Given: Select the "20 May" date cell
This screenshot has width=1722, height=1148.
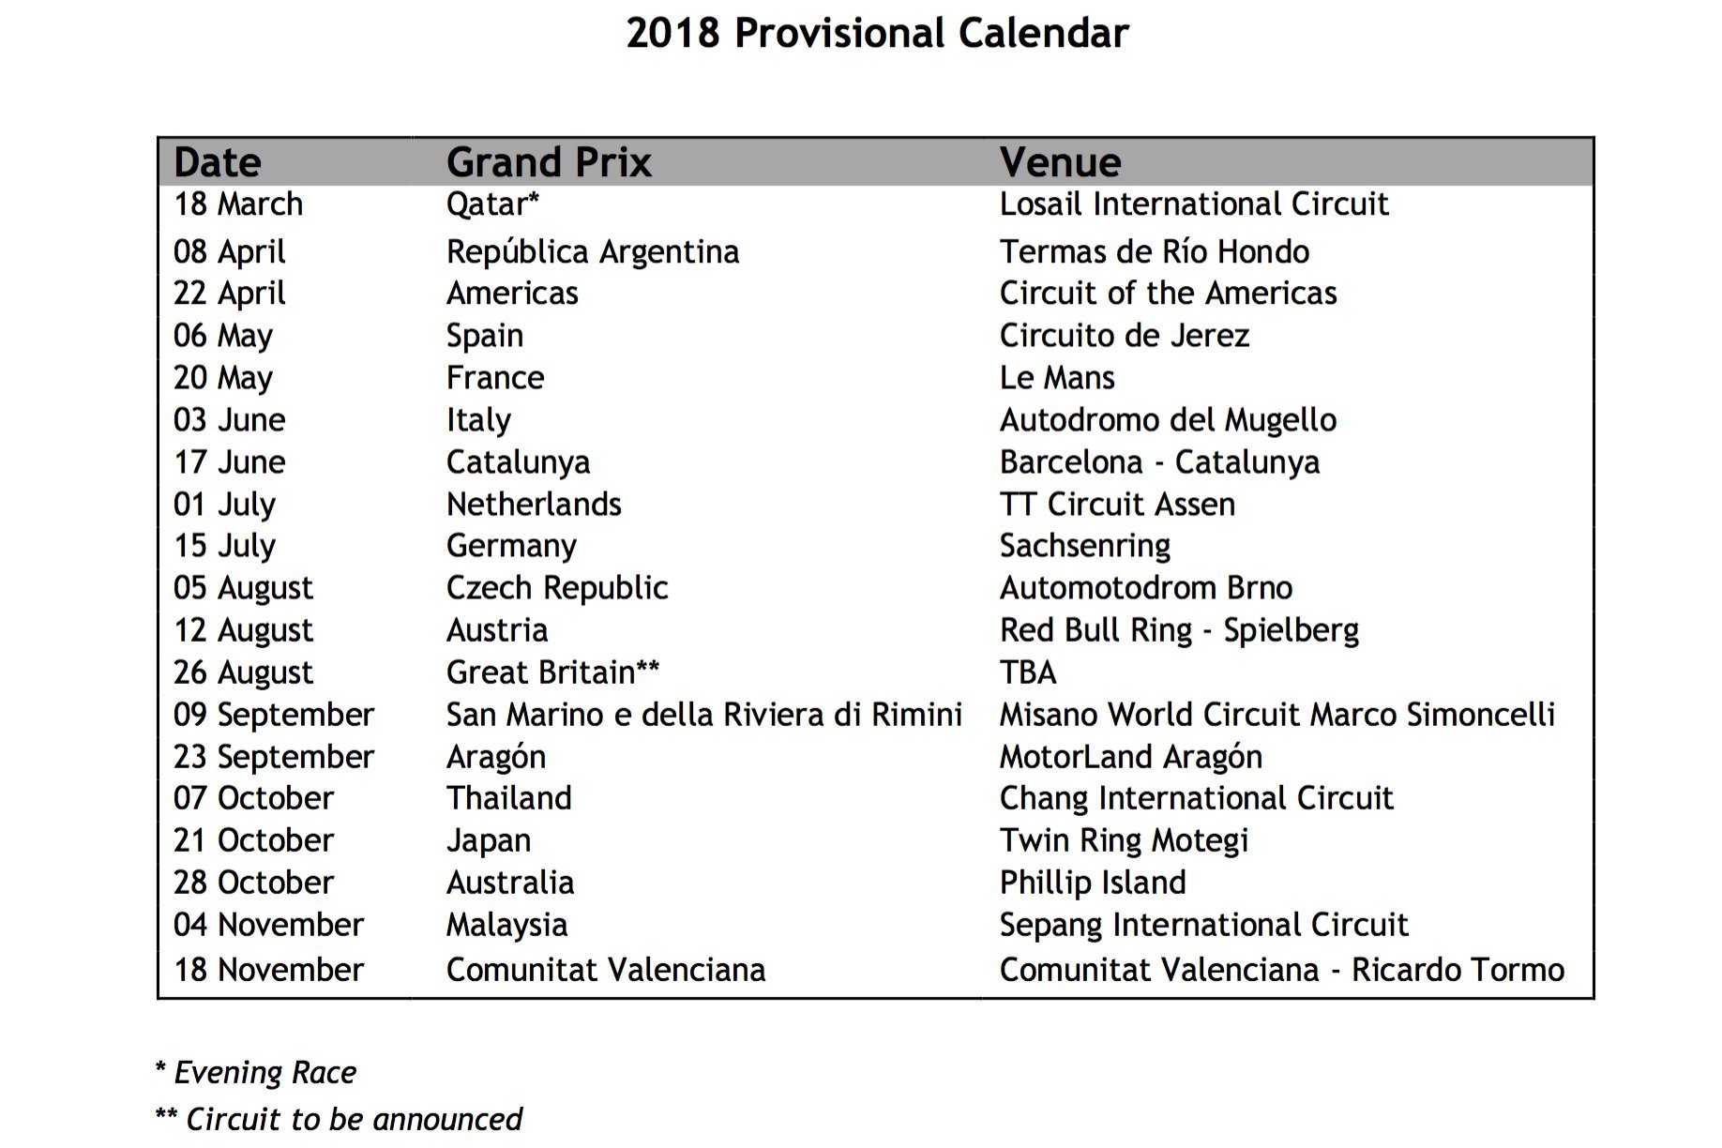Looking at the screenshot, I should click(223, 378).
